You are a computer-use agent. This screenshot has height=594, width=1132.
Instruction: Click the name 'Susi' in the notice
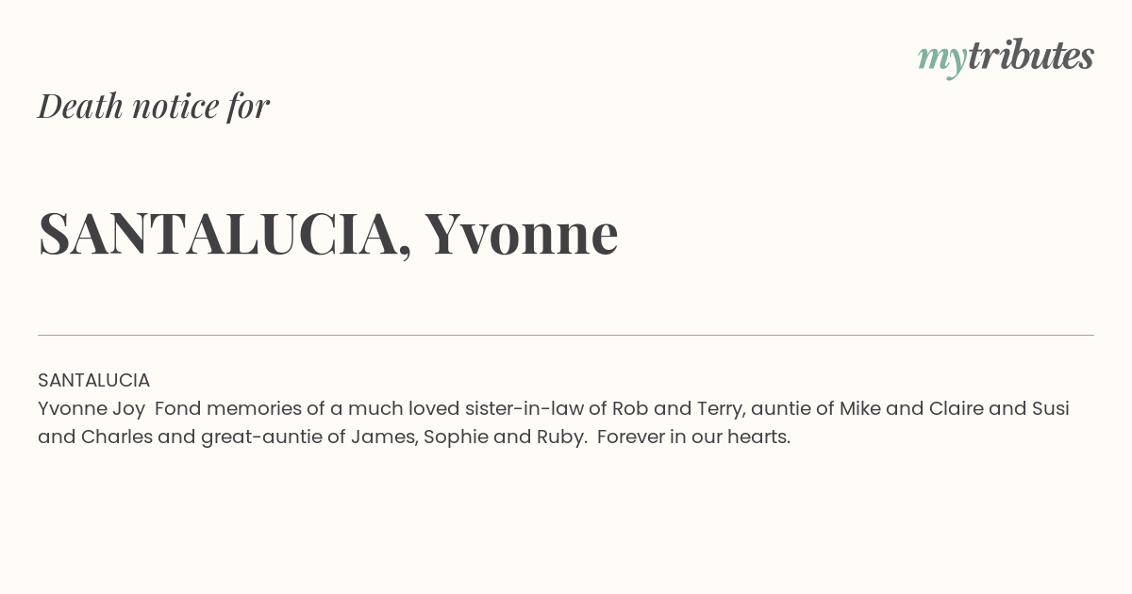pyautogui.click(x=1050, y=408)
